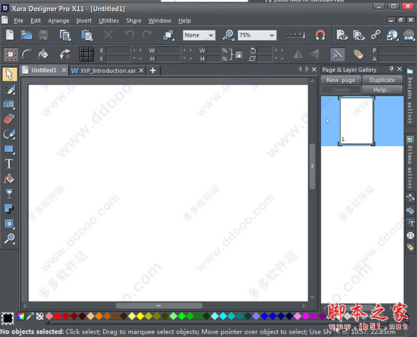The image size is (417, 337).
Task: Pin the Page & Layer Gallery panel
Action: point(391,69)
